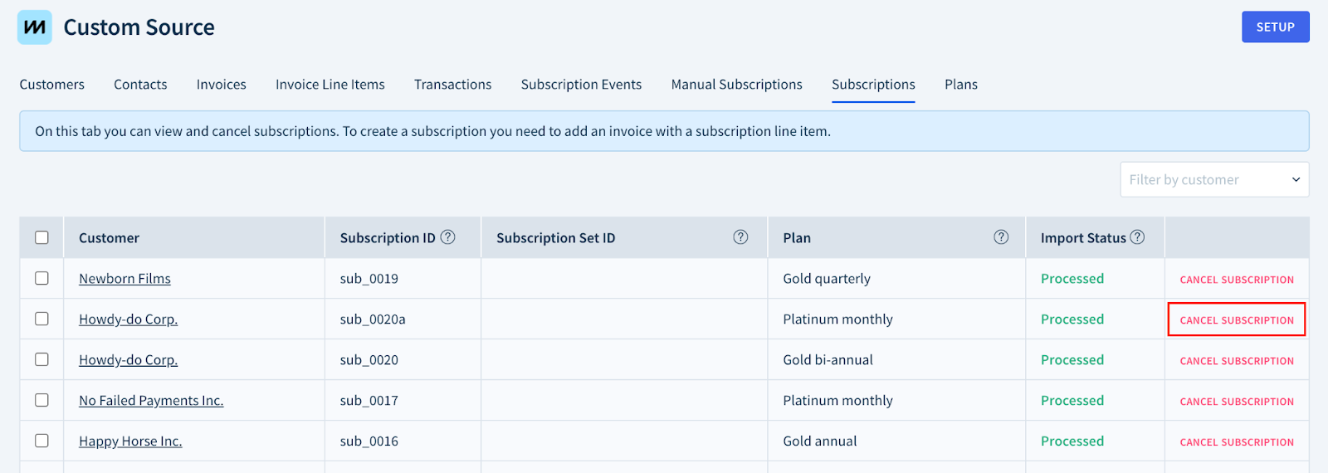Open the No Failed Payments Inc. link

tap(151, 401)
